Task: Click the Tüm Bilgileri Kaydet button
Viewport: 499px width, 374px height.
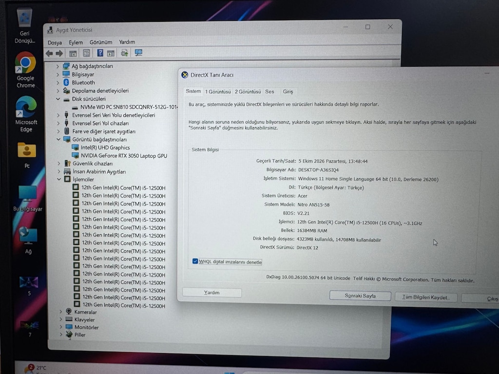Action: coord(426,297)
